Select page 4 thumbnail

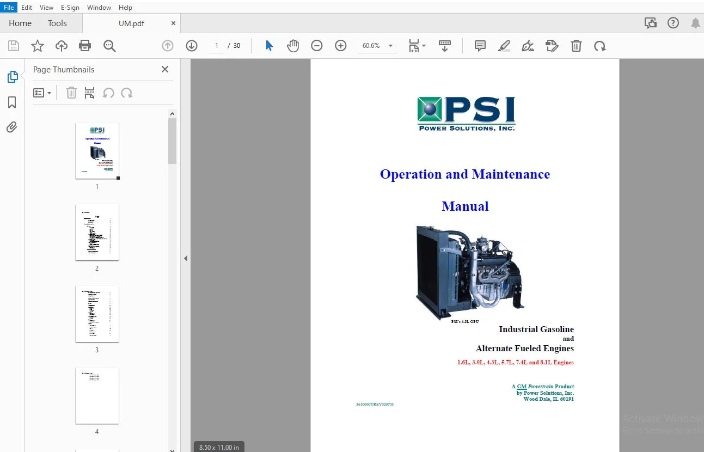[97, 396]
